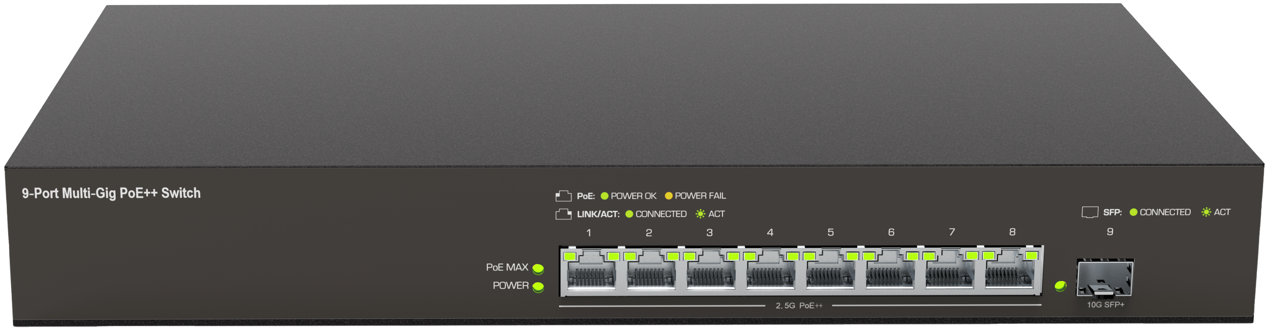Click the 2.5G PoE++ label
Image resolution: width=1266 pixels, height=330 pixels.
click(799, 306)
